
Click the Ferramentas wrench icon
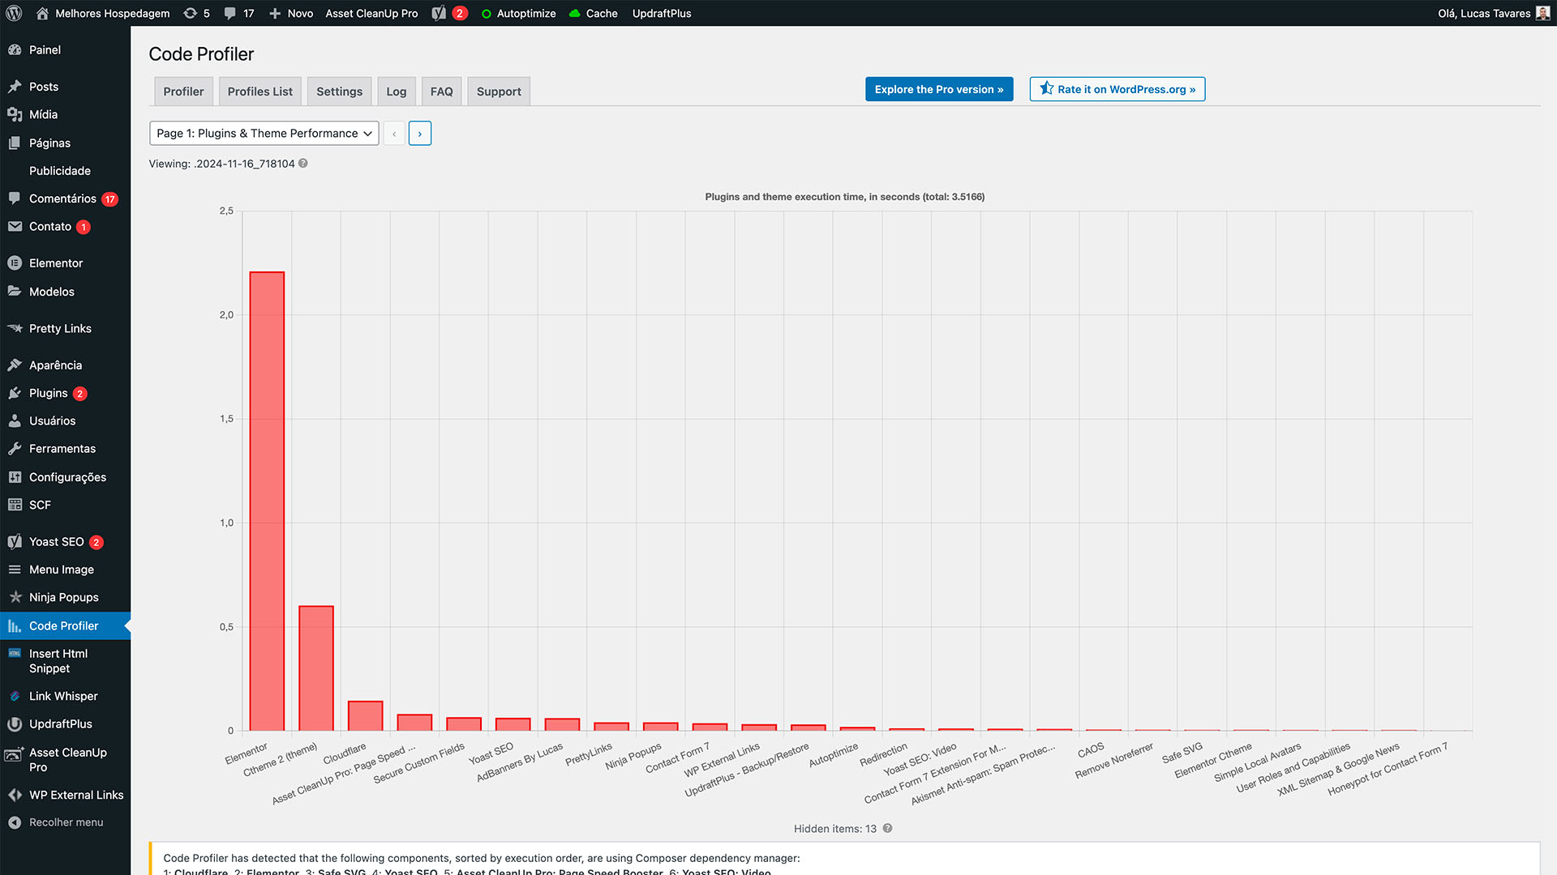[15, 449]
